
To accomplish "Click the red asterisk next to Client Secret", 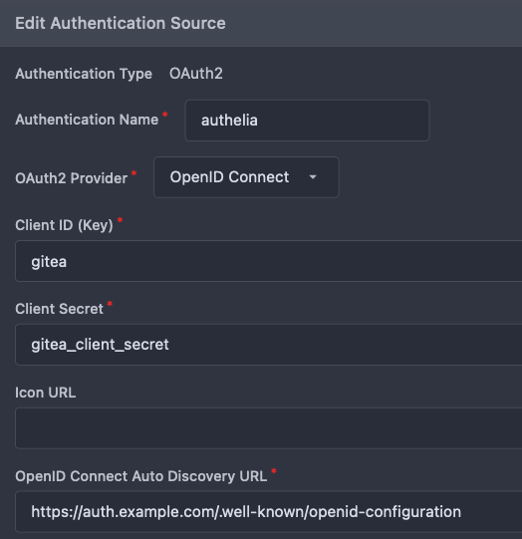I will click(110, 304).
